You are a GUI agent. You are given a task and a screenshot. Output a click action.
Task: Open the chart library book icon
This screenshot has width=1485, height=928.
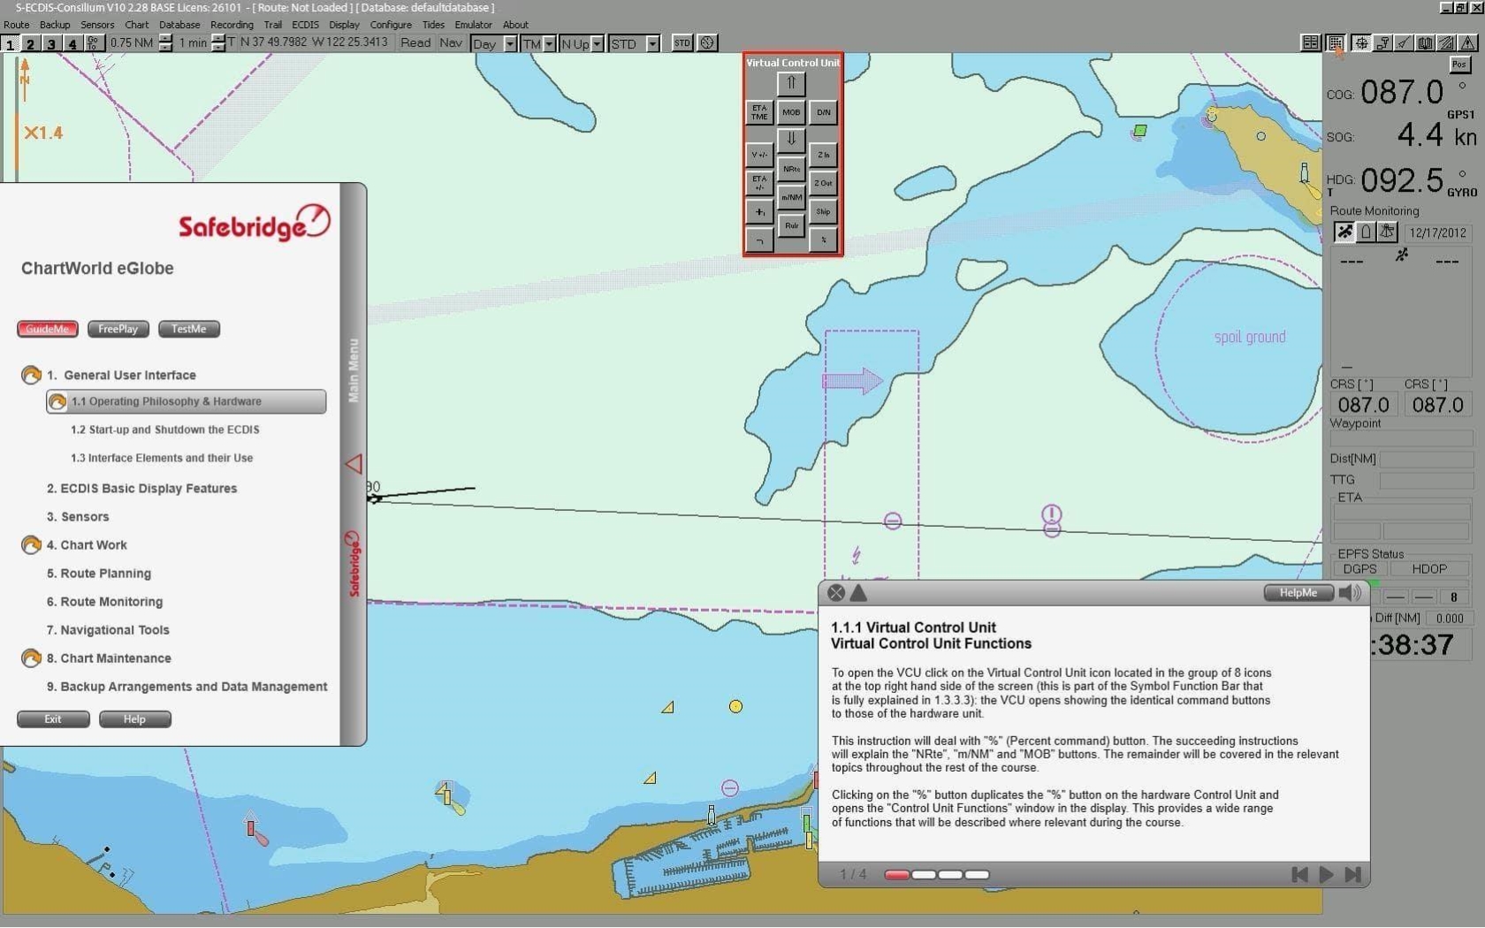tap(1425, 43)
